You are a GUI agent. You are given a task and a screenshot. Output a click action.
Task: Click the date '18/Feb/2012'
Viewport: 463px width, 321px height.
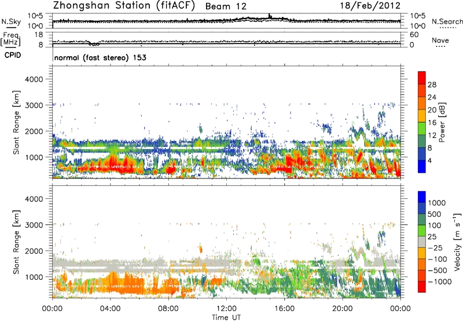pos(370,5)
